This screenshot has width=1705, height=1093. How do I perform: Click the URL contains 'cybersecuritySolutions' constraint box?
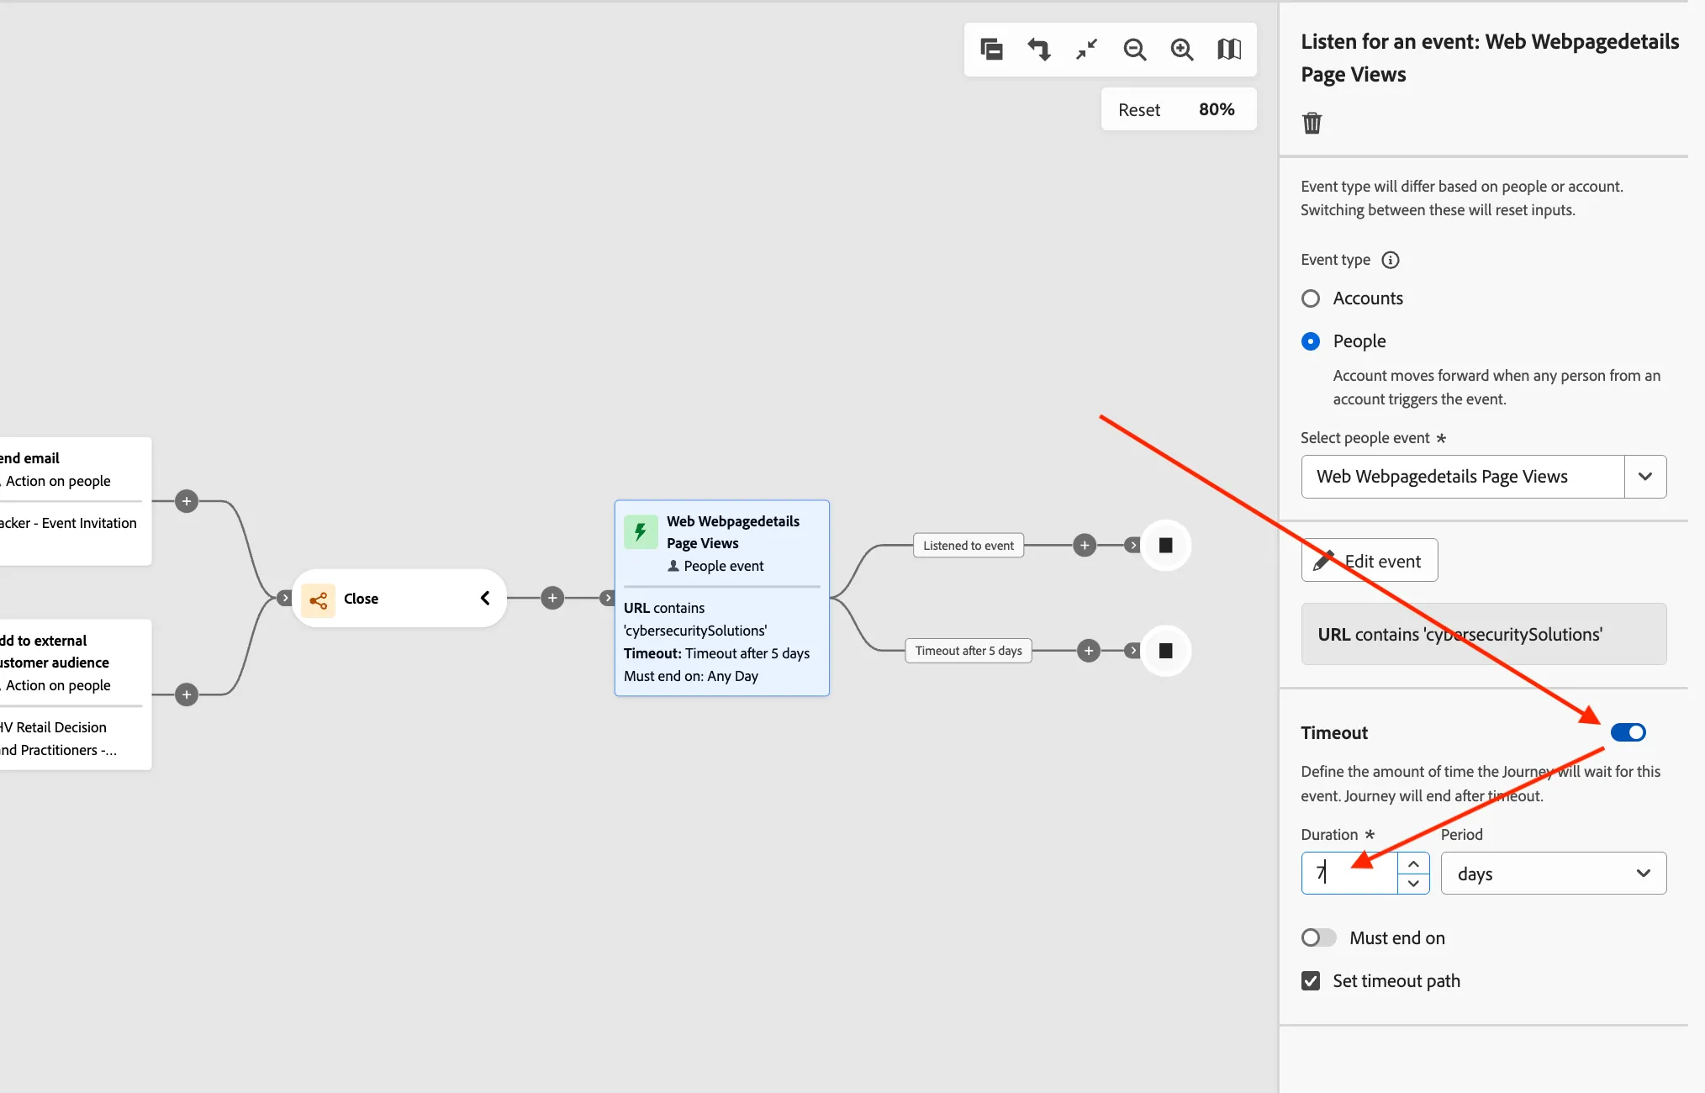point(1484,635)
